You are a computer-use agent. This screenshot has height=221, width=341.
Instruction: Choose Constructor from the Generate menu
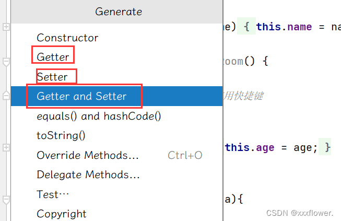tap(67, 38)
